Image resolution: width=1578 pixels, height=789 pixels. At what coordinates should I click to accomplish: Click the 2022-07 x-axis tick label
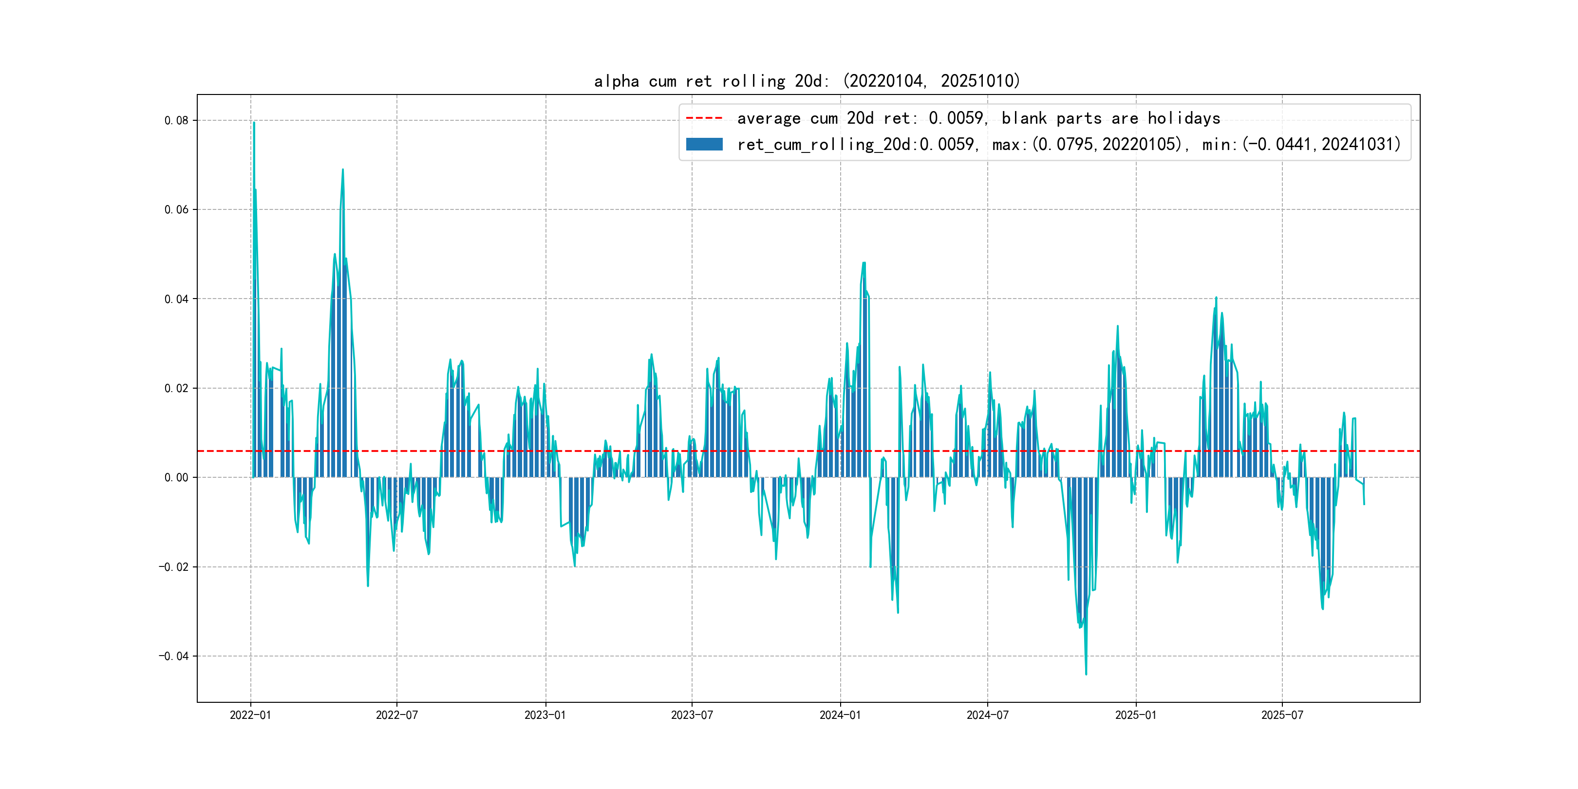coord(396,715)
